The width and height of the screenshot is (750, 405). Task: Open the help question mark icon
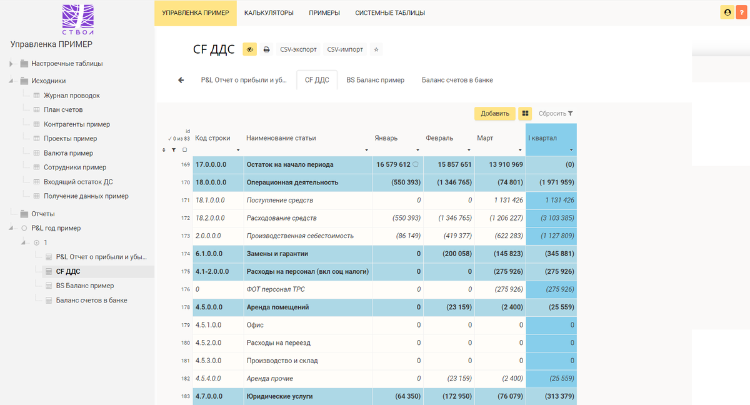(742, 12)
